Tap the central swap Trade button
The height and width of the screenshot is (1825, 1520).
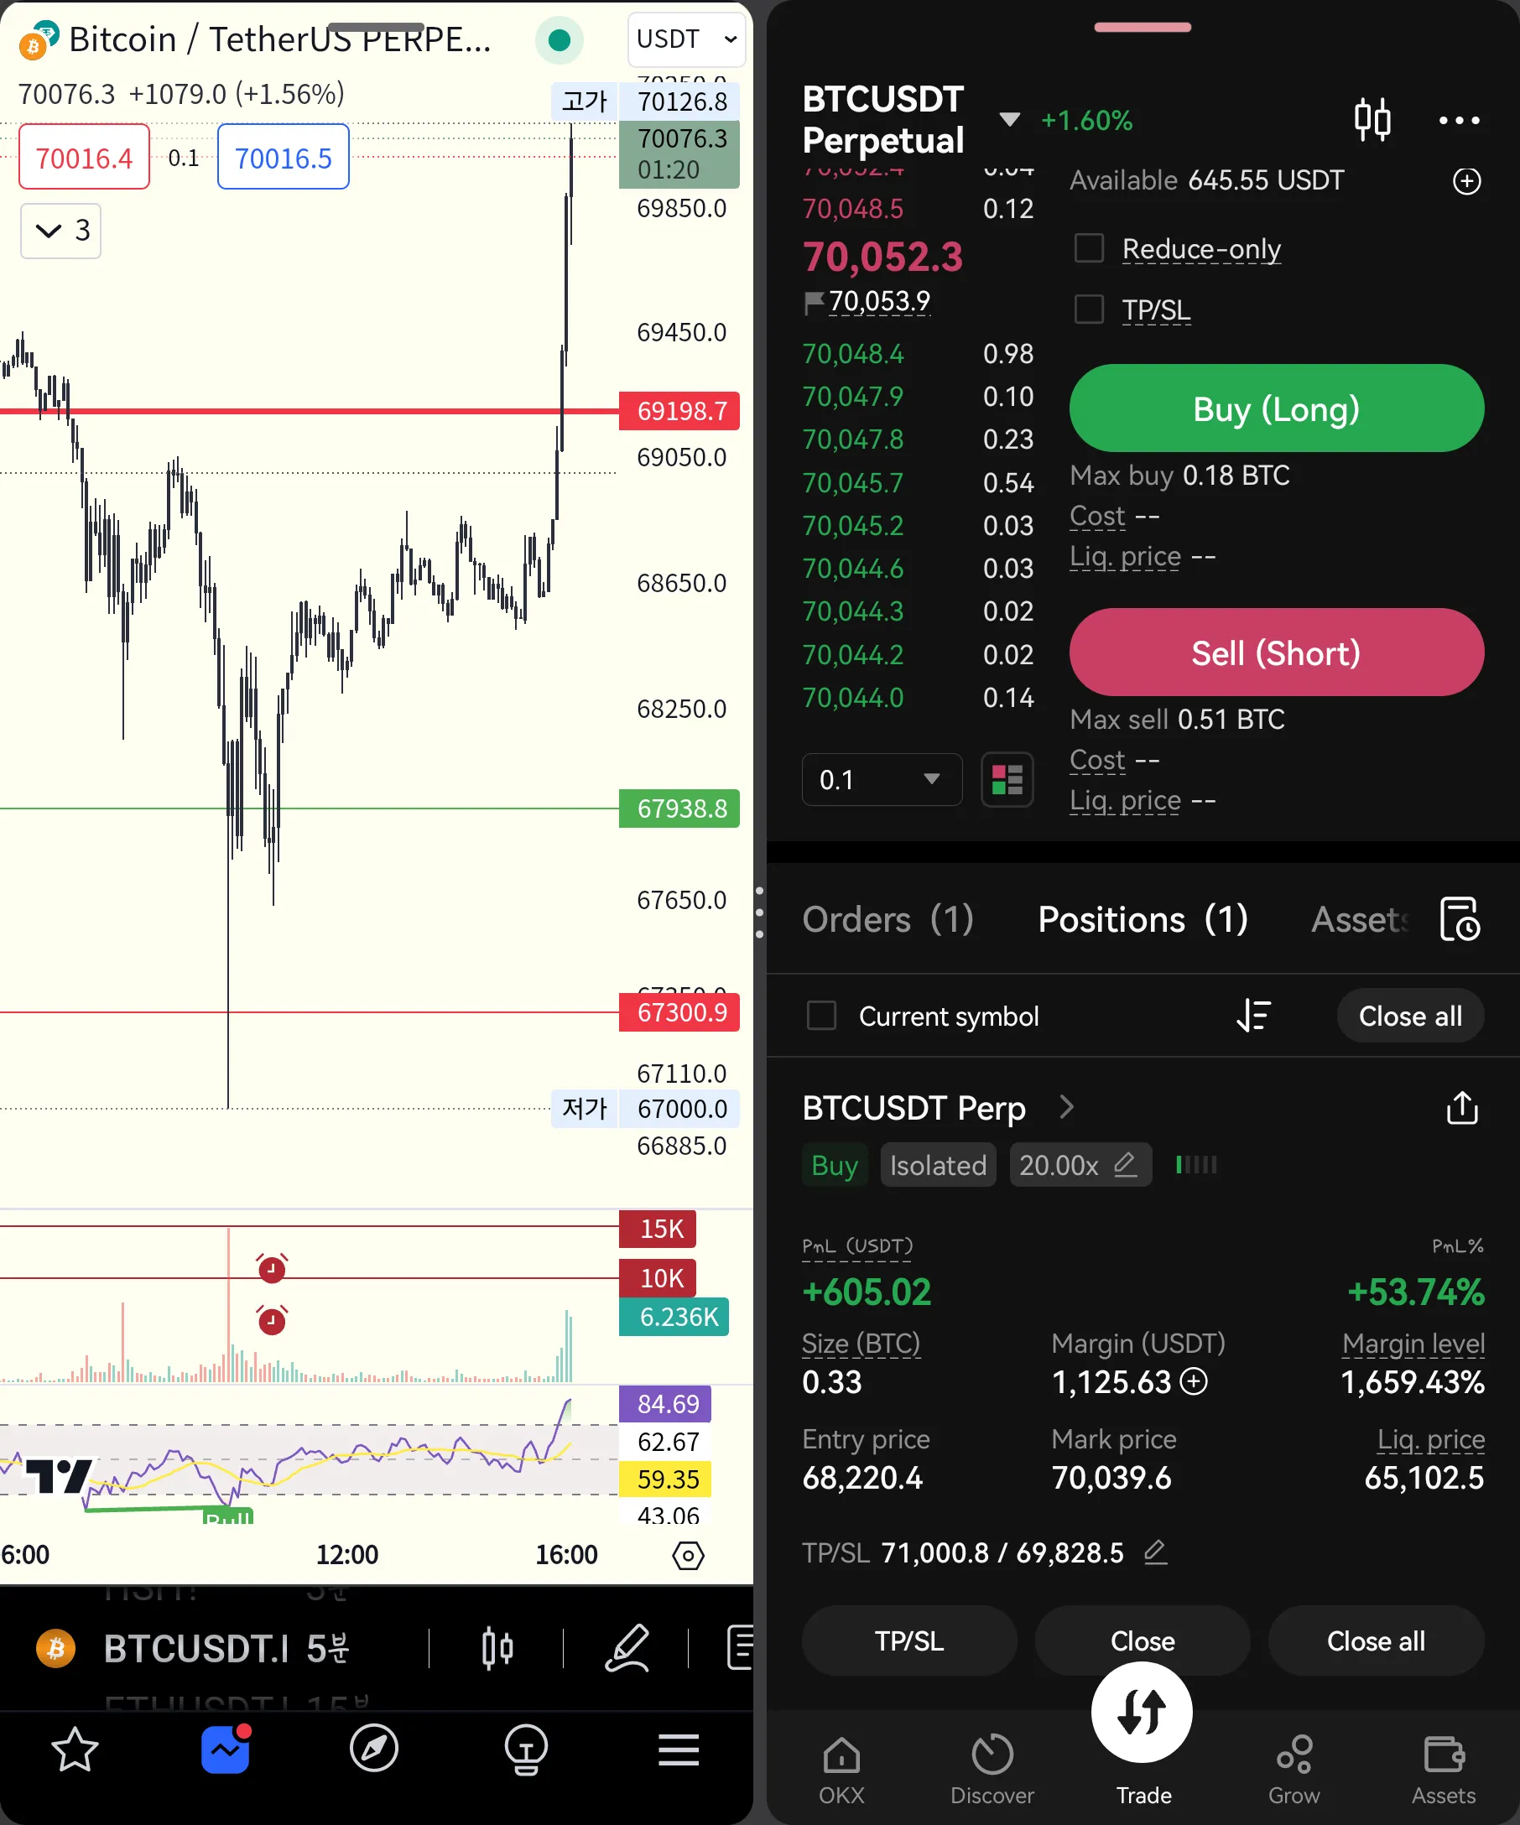pyautogui.click(x=1142, y=1712)
